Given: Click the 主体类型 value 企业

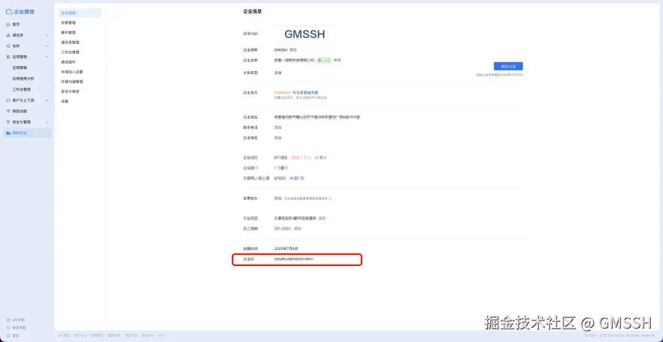Looking at the screenshot, I should 278,72.
